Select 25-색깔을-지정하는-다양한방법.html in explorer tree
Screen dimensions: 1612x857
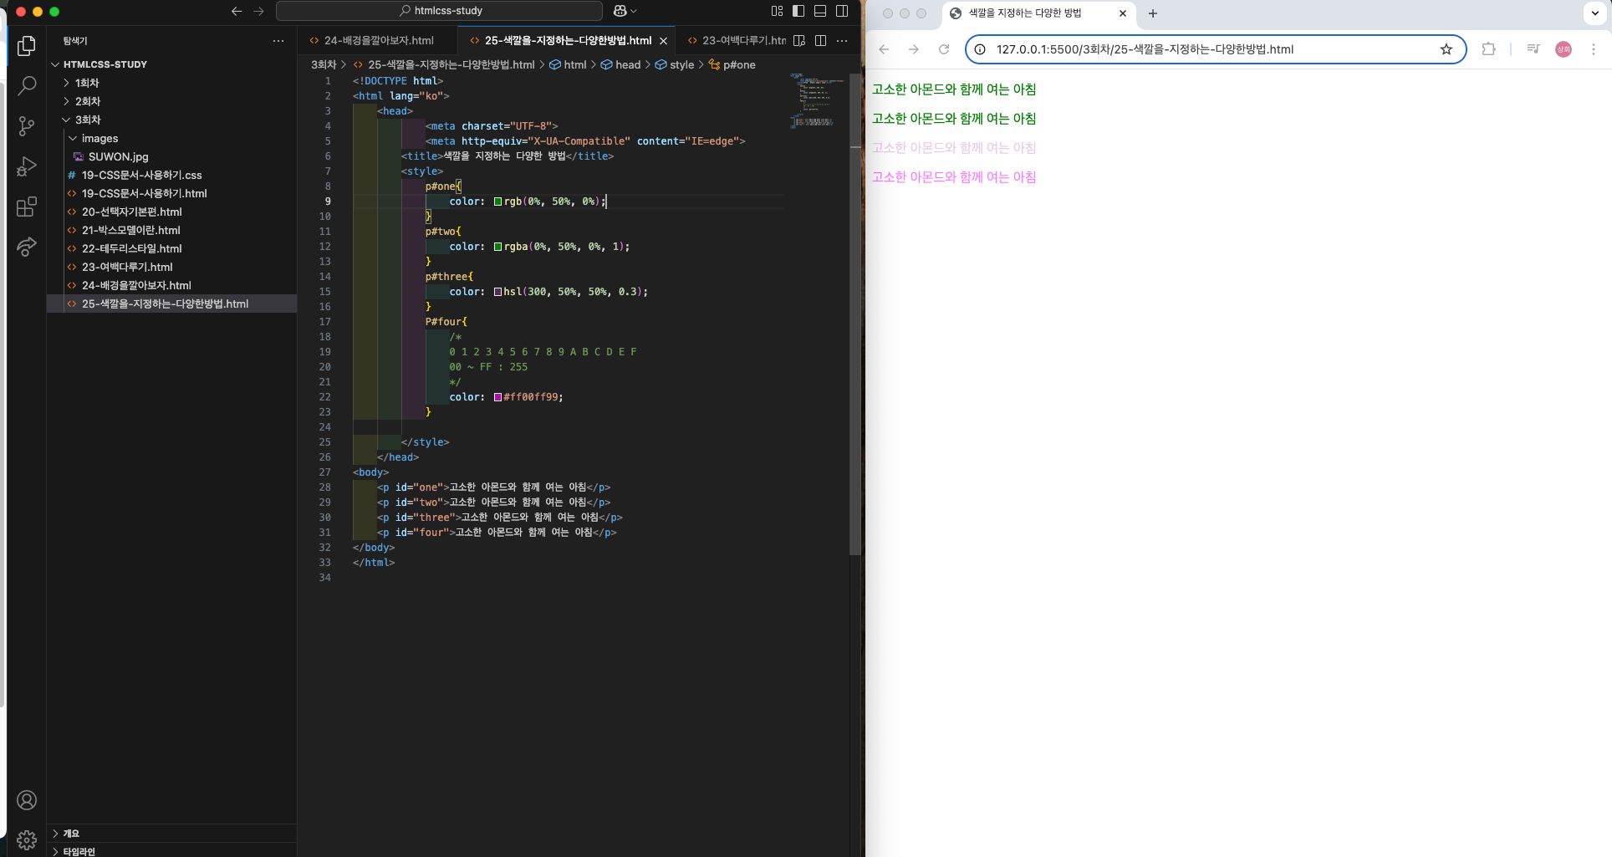171,304
